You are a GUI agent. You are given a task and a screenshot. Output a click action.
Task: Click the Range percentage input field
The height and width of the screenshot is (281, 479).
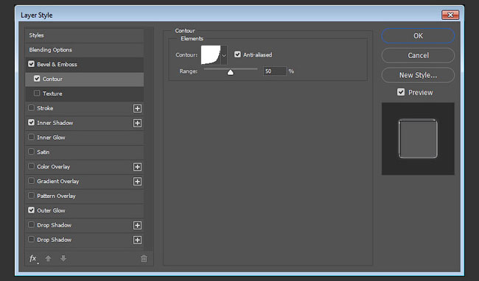coord(275,71)
